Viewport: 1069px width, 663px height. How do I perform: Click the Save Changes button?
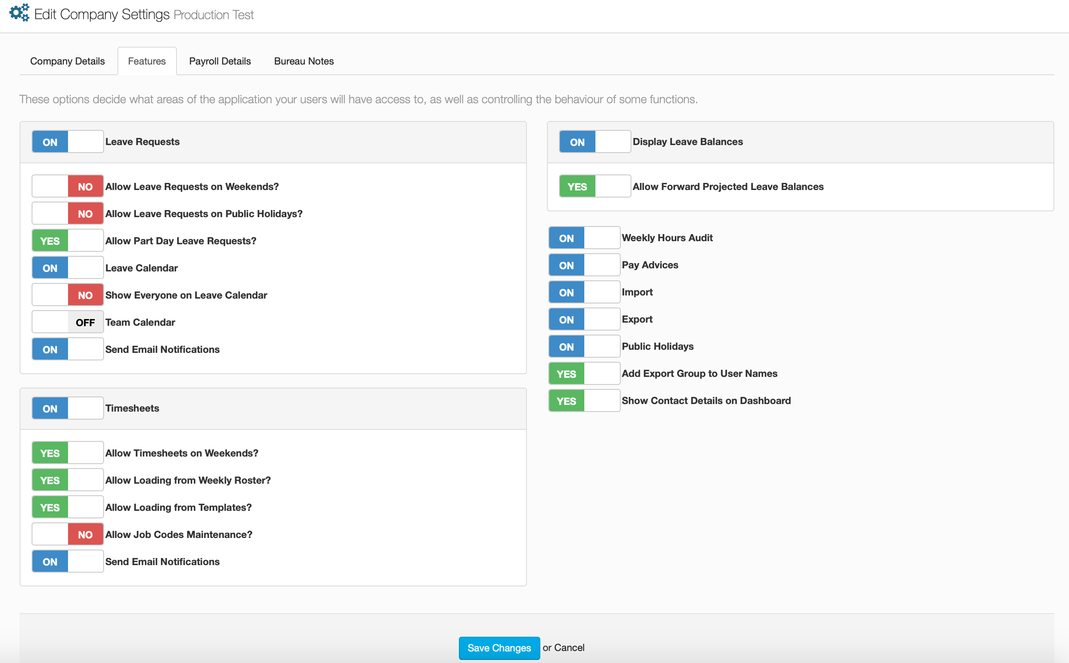(499, 648)
